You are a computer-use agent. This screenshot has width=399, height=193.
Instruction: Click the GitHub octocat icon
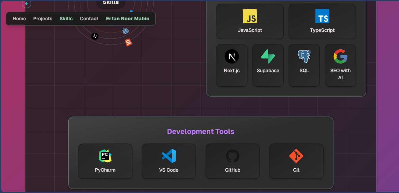click(x=233, y=156)
